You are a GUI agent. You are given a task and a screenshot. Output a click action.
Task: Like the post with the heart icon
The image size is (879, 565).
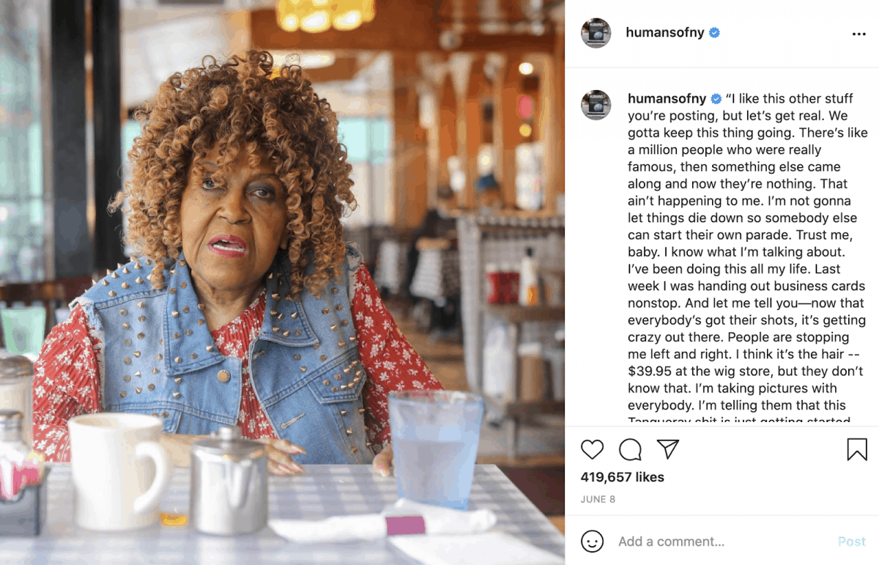592,449
